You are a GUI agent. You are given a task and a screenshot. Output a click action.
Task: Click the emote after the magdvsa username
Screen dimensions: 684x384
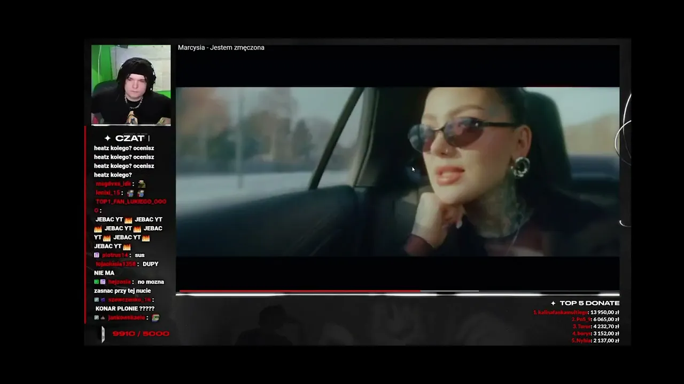pos(142,184)
